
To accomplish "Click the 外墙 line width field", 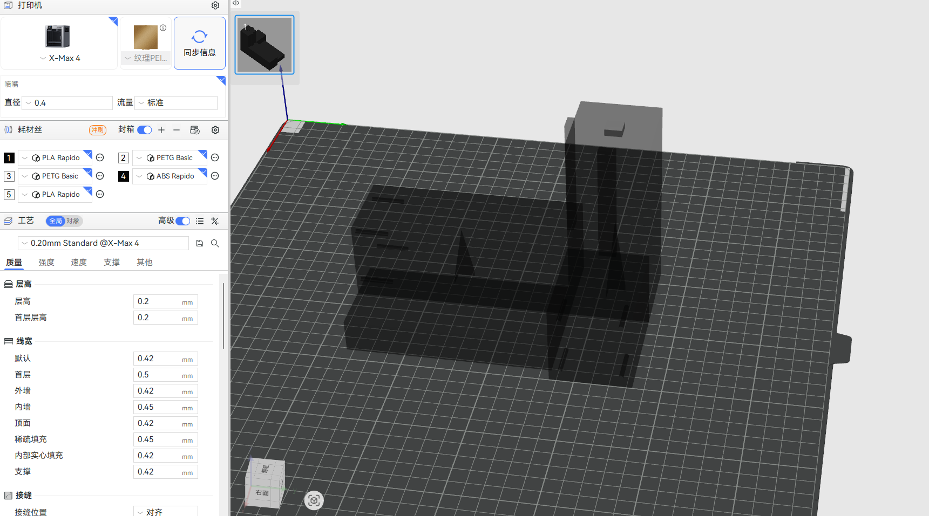I will pyautogui.click(x=166, y=391).
